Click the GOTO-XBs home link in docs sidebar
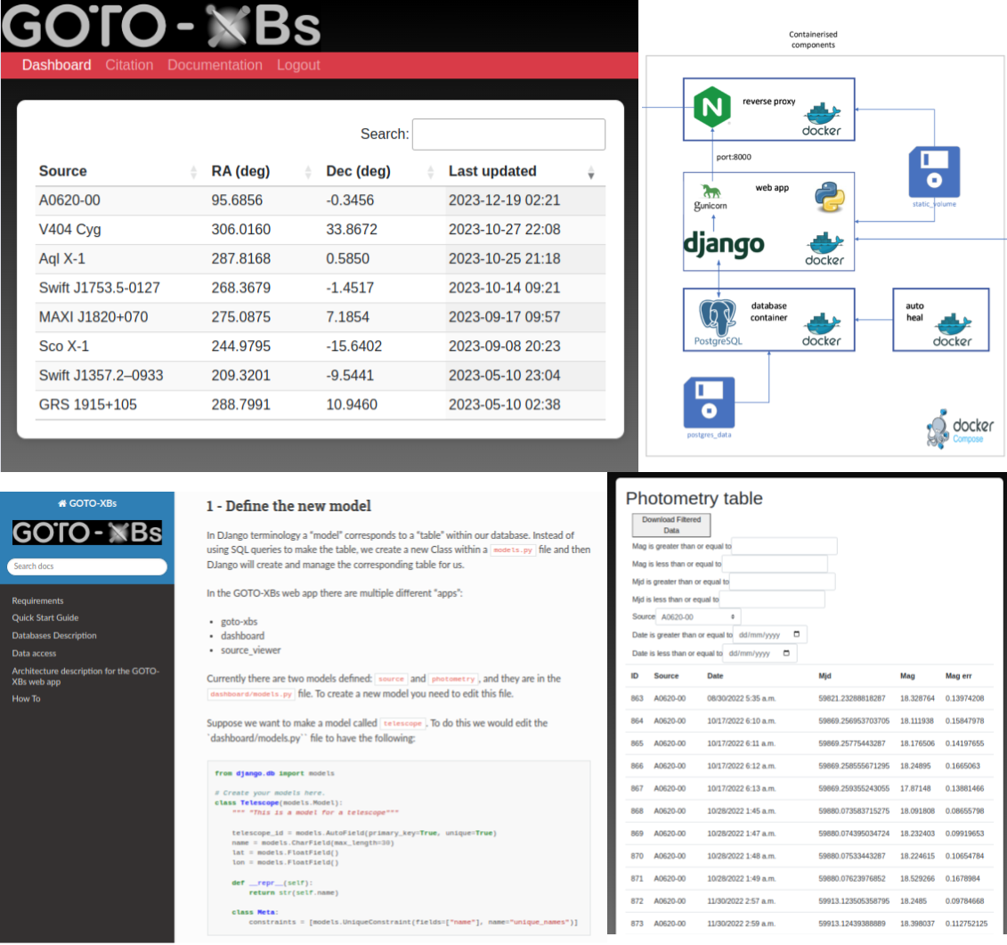This screenshot has width=1007, height=945. pyautogui.click(x=87, y=503)
